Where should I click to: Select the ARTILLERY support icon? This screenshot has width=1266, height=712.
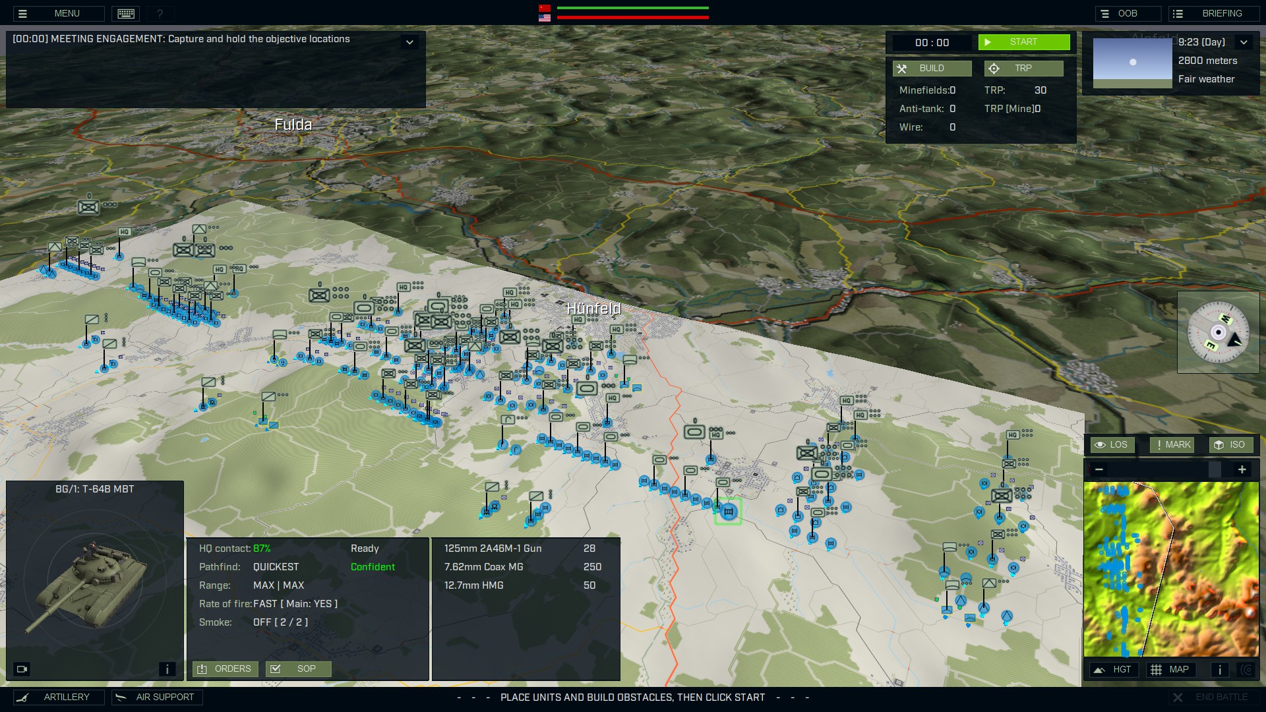click(x=59, y=697)
